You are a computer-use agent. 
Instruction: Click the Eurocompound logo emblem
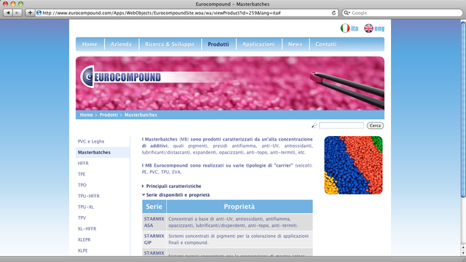(87, 76)
